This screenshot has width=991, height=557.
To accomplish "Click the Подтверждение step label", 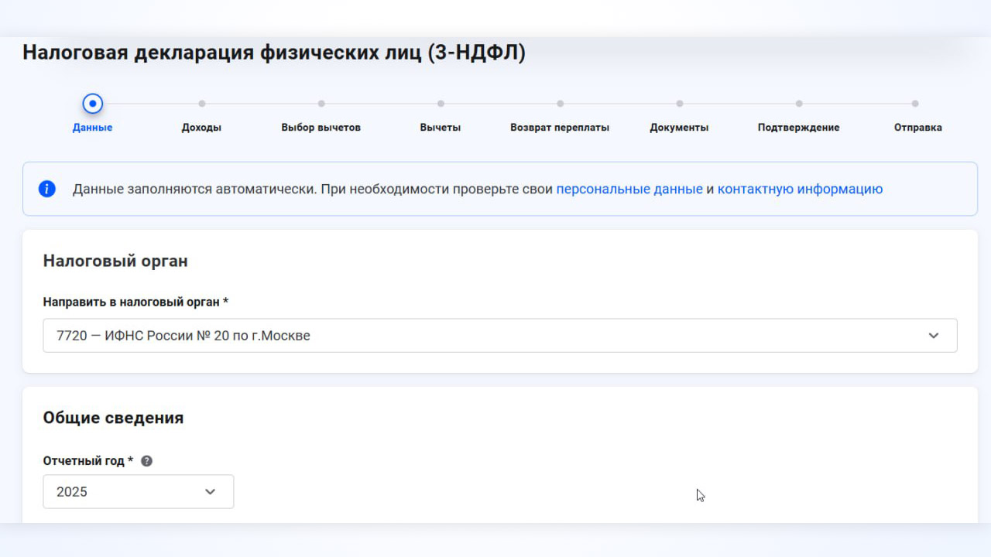I will point(798,128).
